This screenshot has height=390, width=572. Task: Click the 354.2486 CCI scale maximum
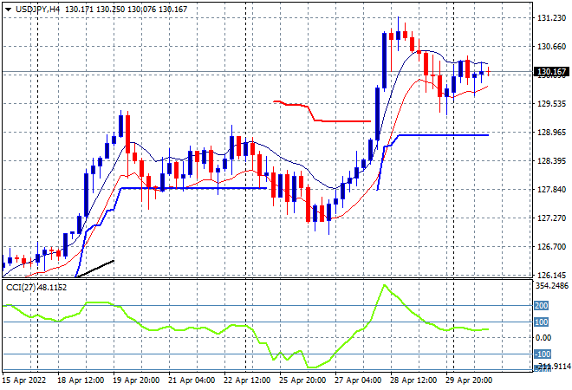click(552, 286)
